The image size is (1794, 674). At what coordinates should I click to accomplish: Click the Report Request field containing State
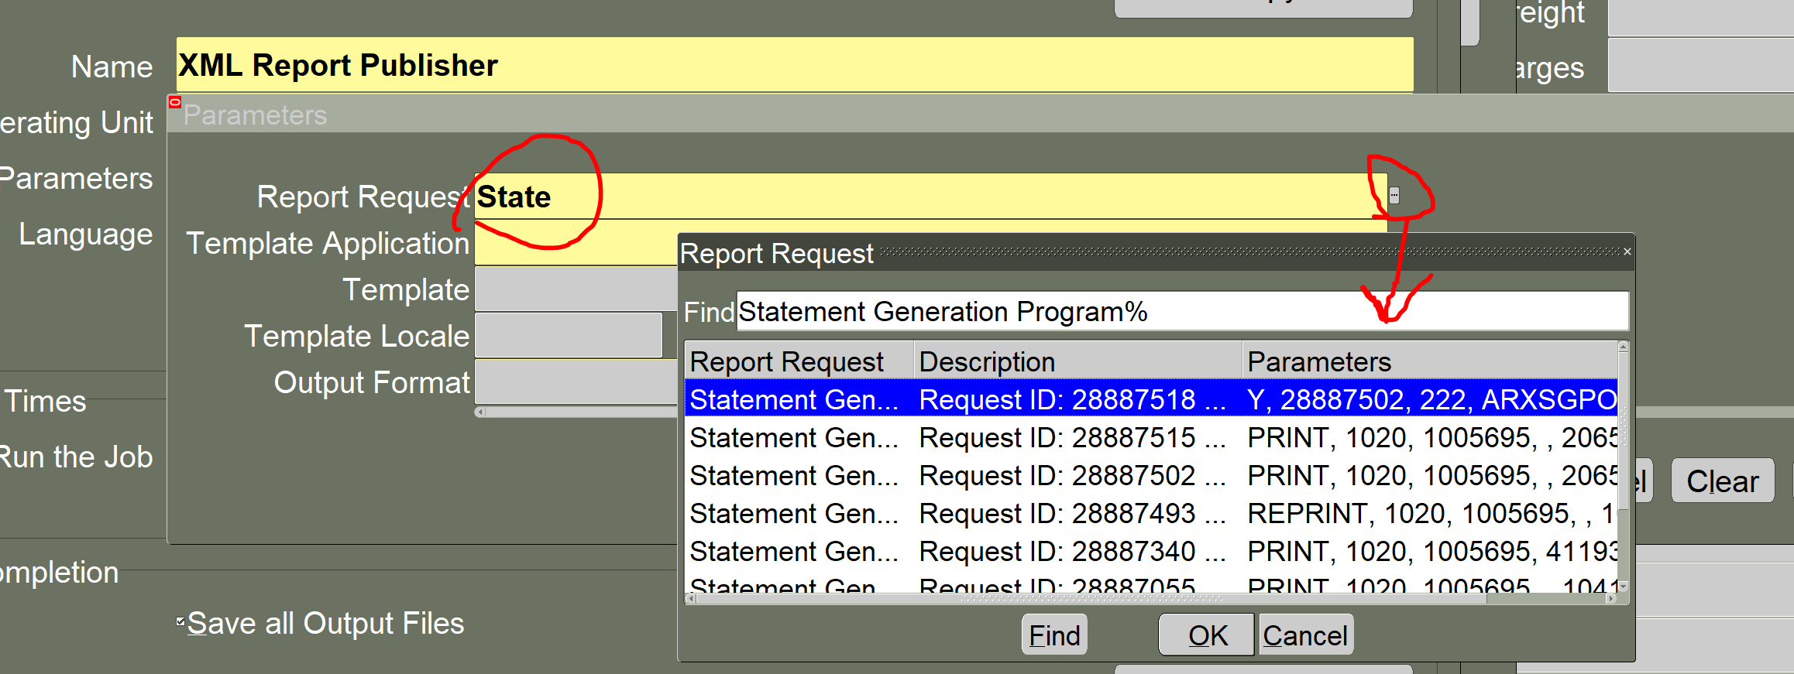(930, 197)
